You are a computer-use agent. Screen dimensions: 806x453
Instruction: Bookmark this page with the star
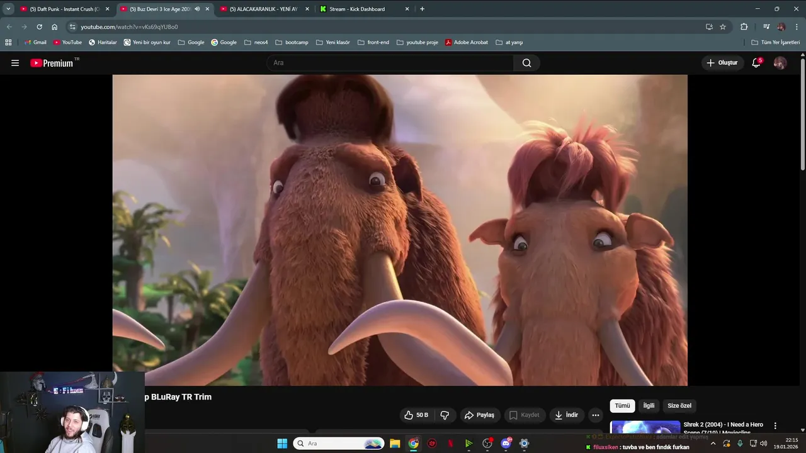(x=723, y=27)
